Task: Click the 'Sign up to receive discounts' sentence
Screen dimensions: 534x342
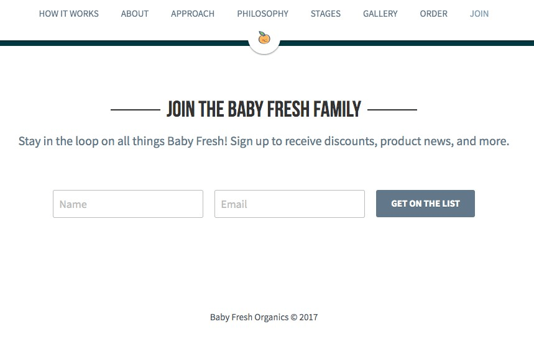Action: click(x=370, y=142)
